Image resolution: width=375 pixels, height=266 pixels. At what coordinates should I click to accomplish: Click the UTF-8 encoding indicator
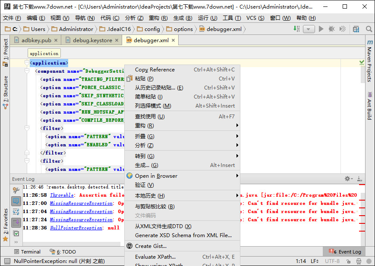pos(332,261)
